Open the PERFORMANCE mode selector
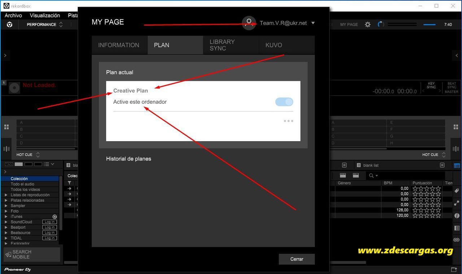462x274 pixels. (45, 25)
